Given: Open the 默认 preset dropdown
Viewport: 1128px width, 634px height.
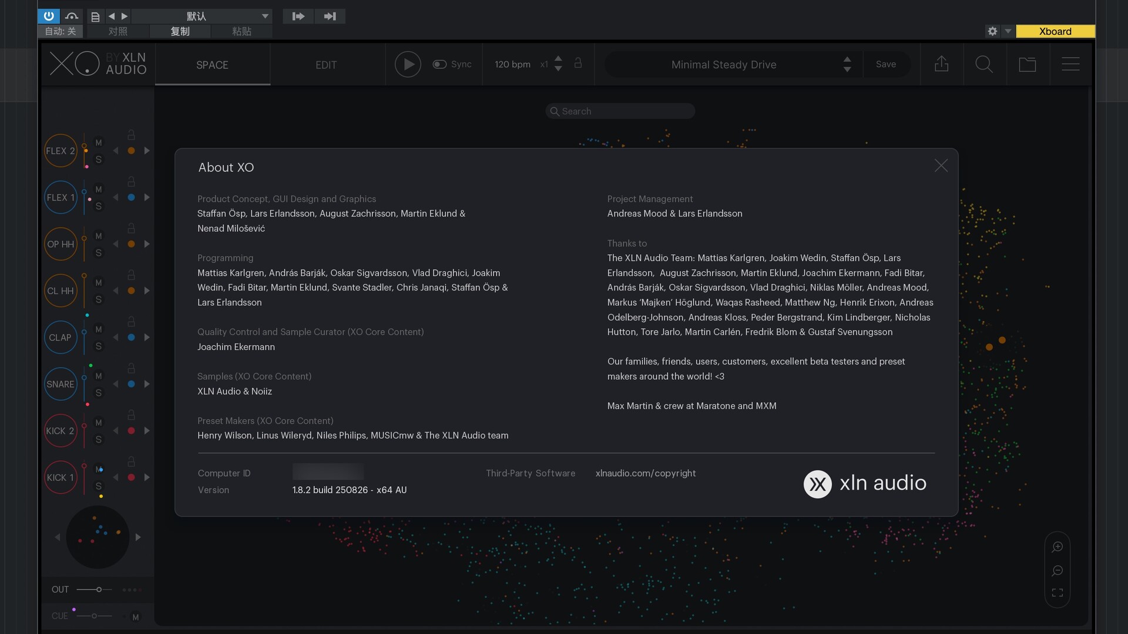Looking at the screenshot, I should 202,16.
